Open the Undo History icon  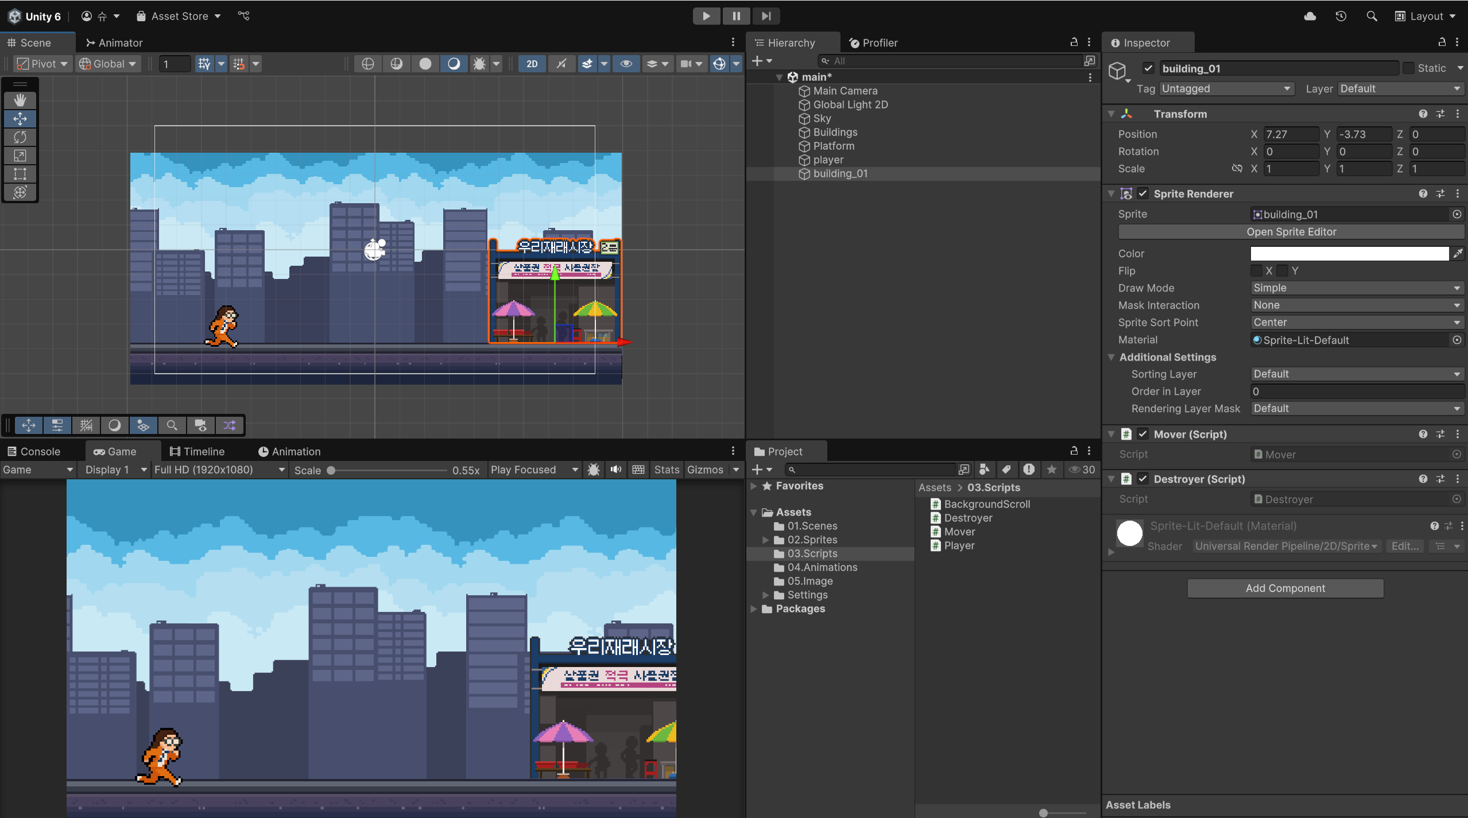pos(1341,16)
